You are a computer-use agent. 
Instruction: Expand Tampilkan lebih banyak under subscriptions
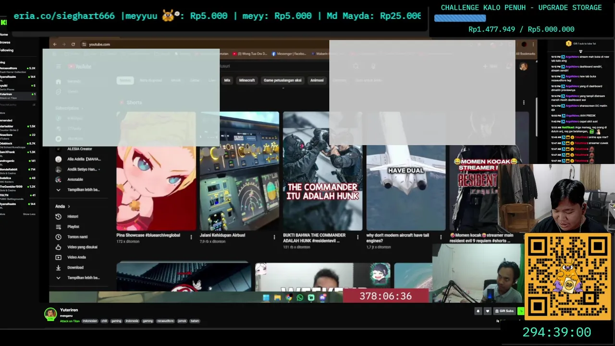pos(78,190)
